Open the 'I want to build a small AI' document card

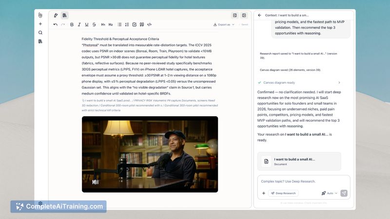tap(299, 162)
